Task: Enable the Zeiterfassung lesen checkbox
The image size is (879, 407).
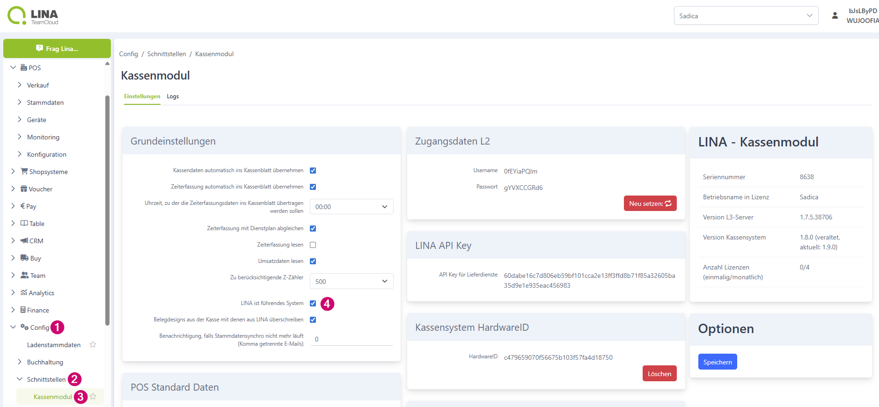Action: pyautogui.click(x=313, y=245)
